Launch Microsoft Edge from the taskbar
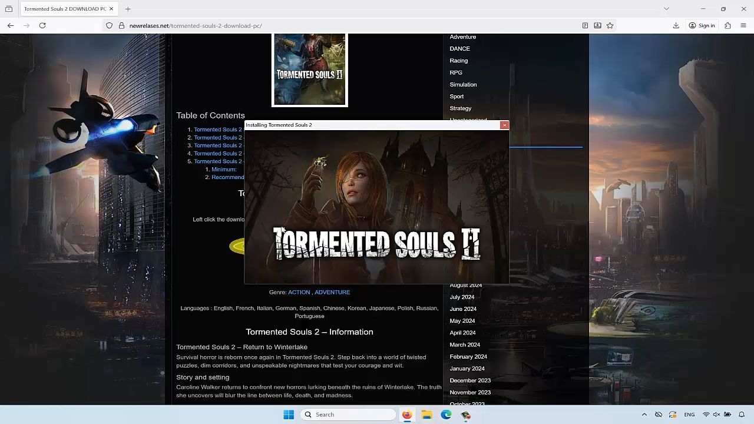The height and width of the screenshot is (424, 754). coord(446,415)
